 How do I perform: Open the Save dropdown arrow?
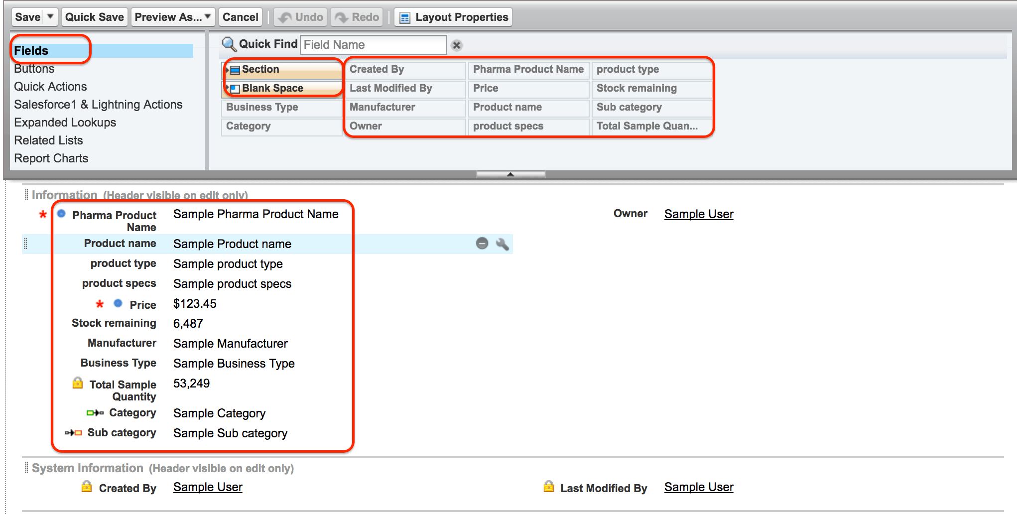tap(50, 17)
